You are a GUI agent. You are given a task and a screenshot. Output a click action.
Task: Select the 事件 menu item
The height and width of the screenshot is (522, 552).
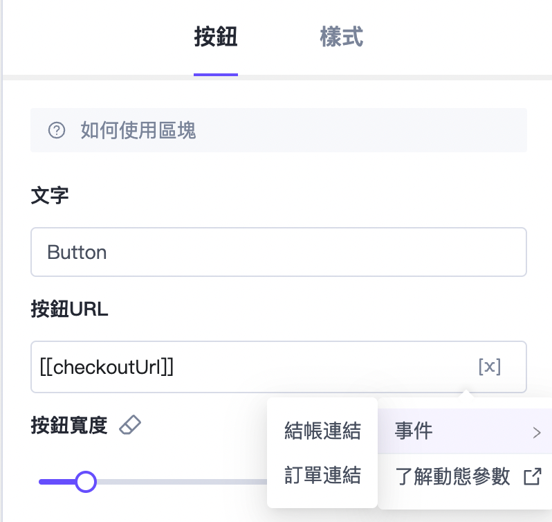pos(414,432)
